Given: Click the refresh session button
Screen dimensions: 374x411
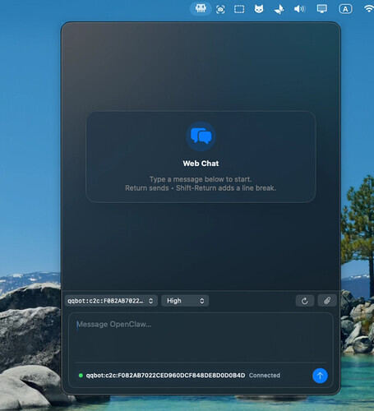Looking at the screenshot, I should [x=305, y=301].
